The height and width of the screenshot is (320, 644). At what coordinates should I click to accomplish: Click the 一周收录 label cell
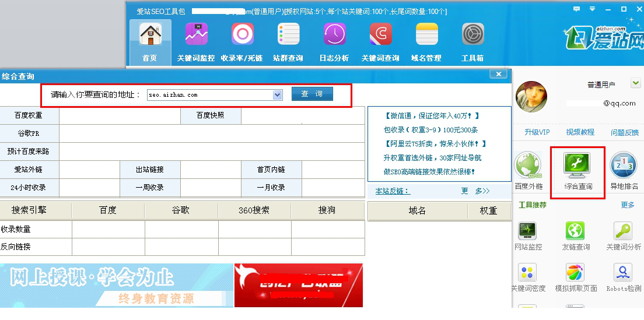[x=150, y=188]
